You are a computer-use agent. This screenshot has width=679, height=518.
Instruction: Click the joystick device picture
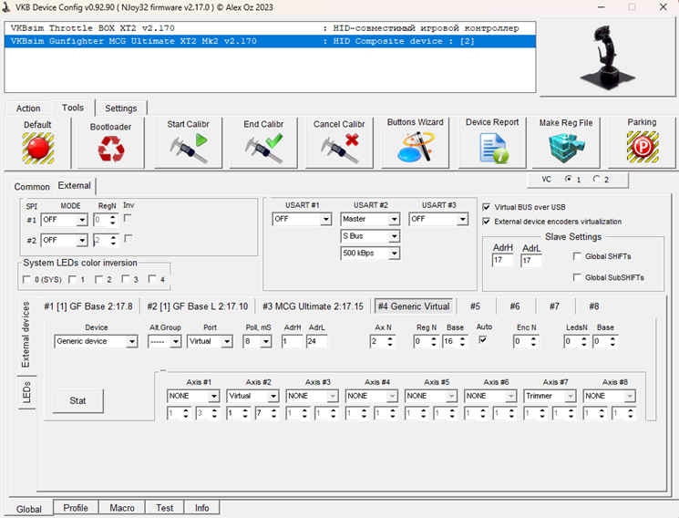607,57
